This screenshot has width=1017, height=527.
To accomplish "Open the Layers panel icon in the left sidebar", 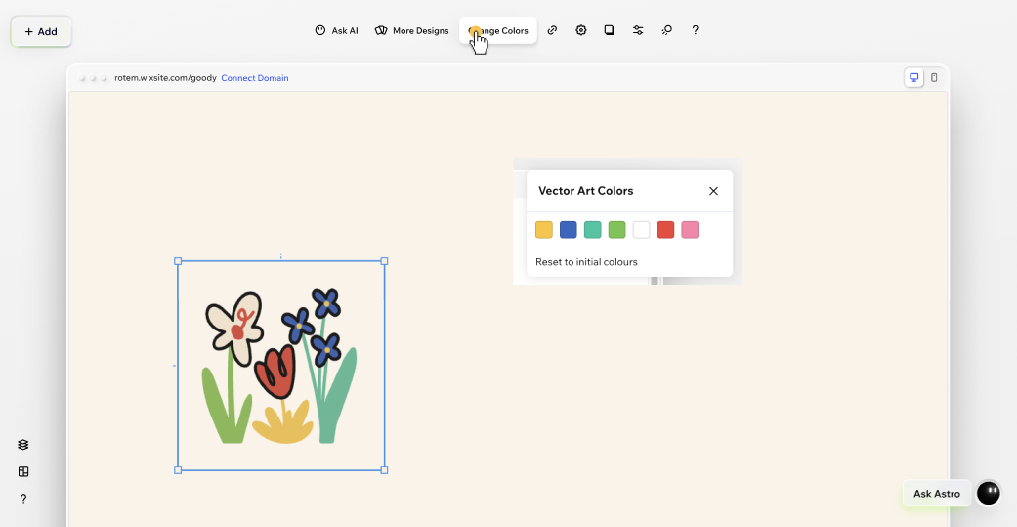I will click(23, 445).
